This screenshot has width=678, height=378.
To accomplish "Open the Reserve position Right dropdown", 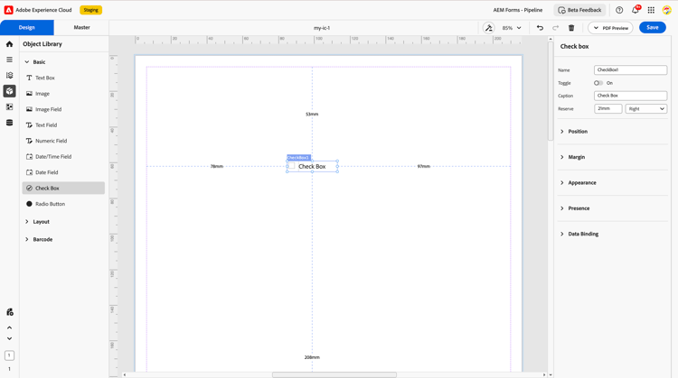I will point(646,109).
